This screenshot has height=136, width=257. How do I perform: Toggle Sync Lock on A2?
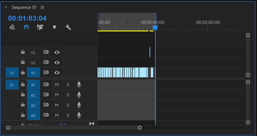pyautogui.click(x=46, y=95)
